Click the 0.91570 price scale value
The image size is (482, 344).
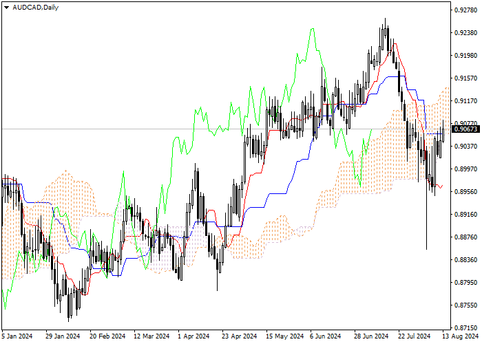(466, 78)
